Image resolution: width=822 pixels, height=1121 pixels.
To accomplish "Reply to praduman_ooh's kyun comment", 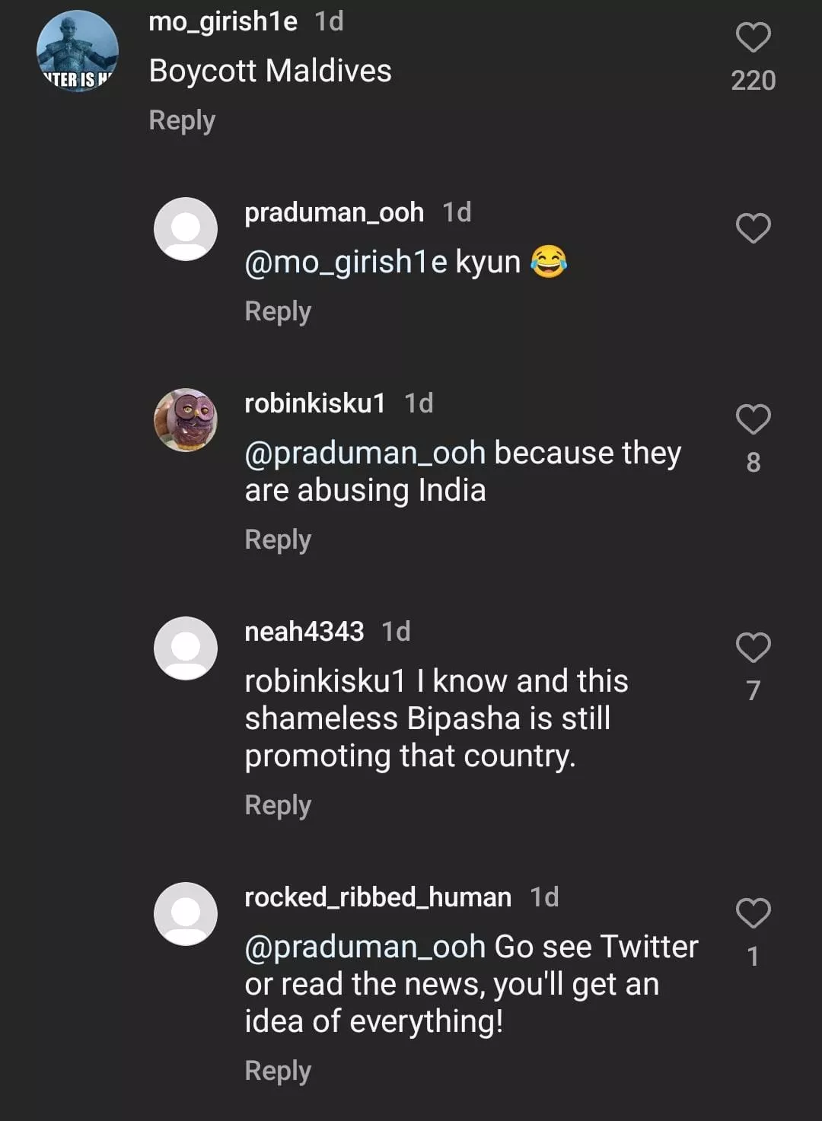I will pyautogui.click(x=278, y=311).
